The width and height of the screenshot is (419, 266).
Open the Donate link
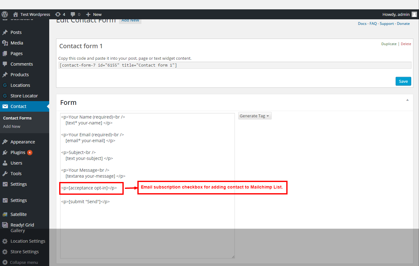pyautogui.click(x=403, y=24)
